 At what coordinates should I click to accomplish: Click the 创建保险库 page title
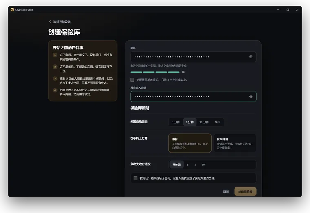[64, 32]
